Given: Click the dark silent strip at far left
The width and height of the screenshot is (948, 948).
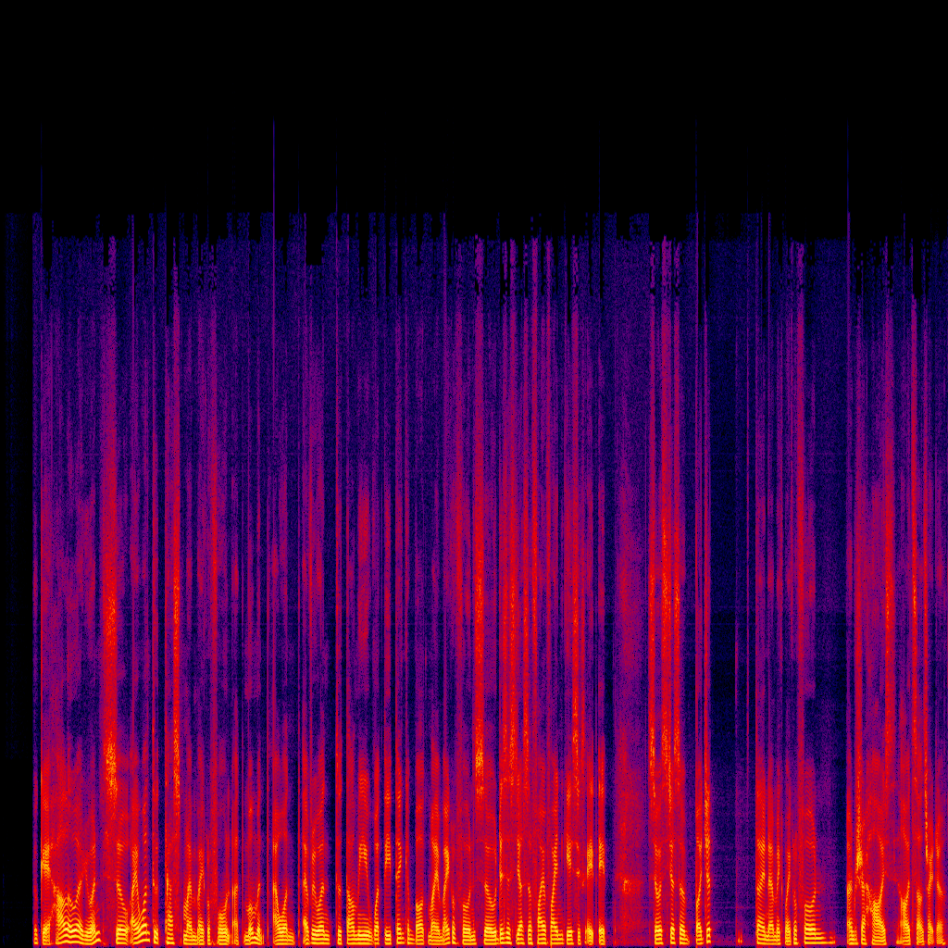Looking at the screenshot, I should point(17,574).
